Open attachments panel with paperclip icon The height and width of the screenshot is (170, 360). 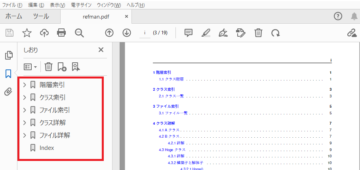click(x=8, y=92)
